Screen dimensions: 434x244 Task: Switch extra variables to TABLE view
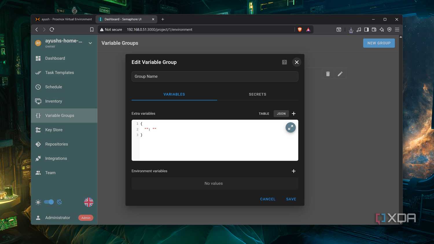tap(264, 114)
